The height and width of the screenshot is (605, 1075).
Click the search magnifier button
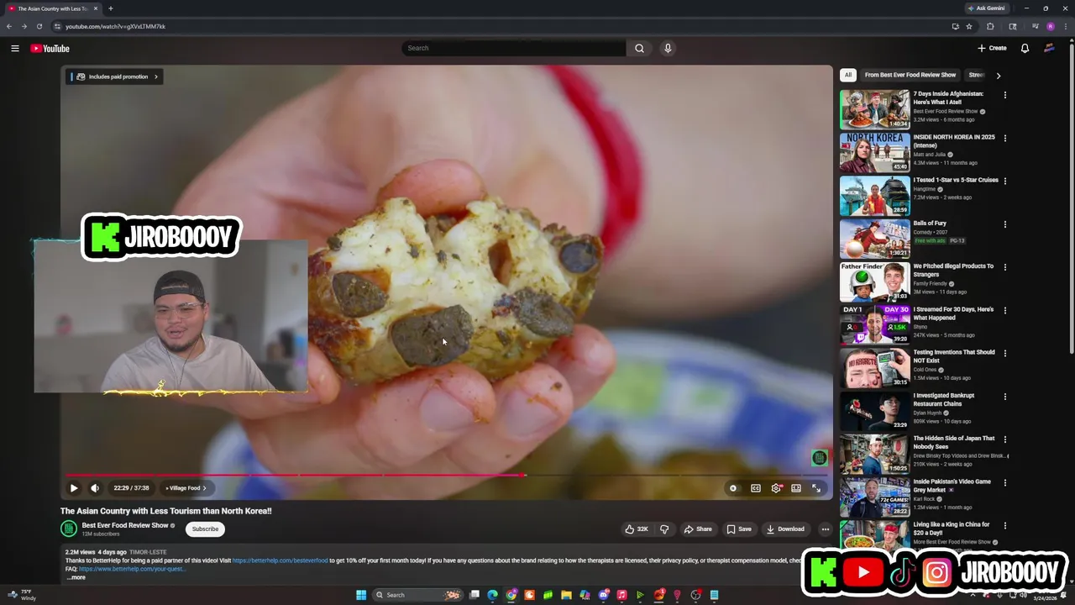pyautogui.click(x=639, y=48)
